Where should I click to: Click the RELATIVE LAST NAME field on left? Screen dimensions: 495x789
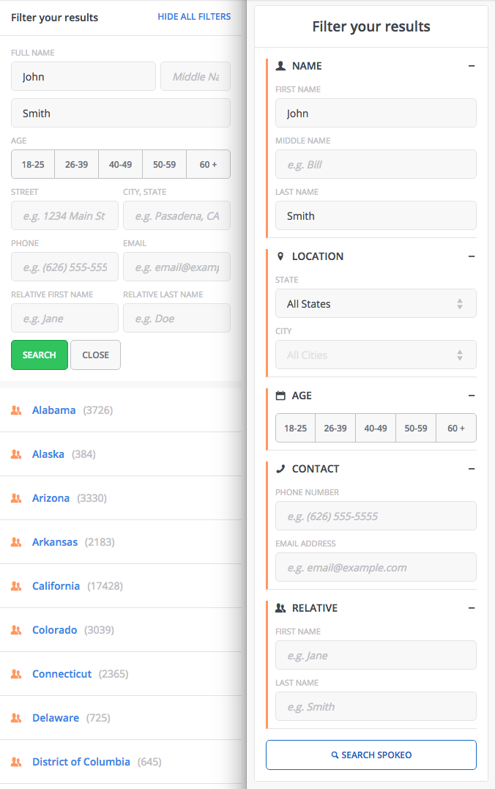(177, 319)
